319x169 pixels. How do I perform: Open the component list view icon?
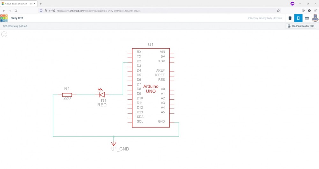[x=307, y=18]
